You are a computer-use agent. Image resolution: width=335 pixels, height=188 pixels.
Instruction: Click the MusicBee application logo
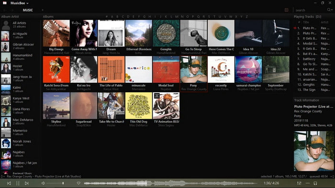point(4,3)
